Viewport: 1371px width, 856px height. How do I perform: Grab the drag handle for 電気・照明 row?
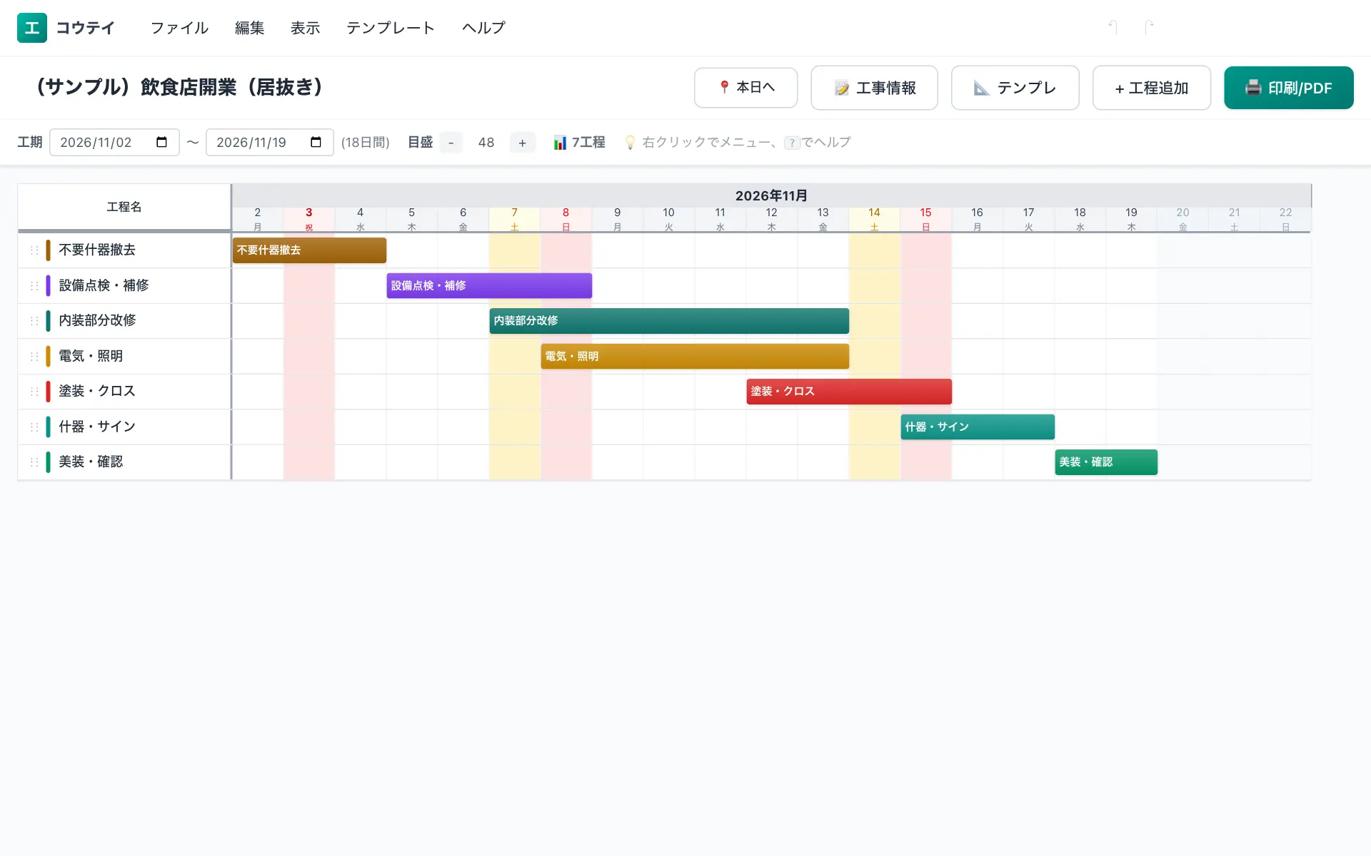click(x=34, y=356)
